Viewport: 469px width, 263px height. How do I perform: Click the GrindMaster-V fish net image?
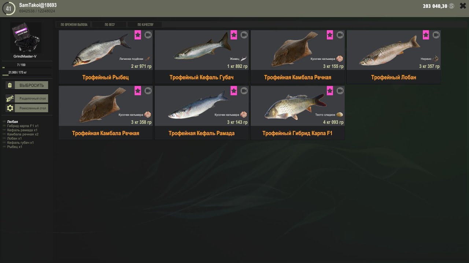click(26, 38)
